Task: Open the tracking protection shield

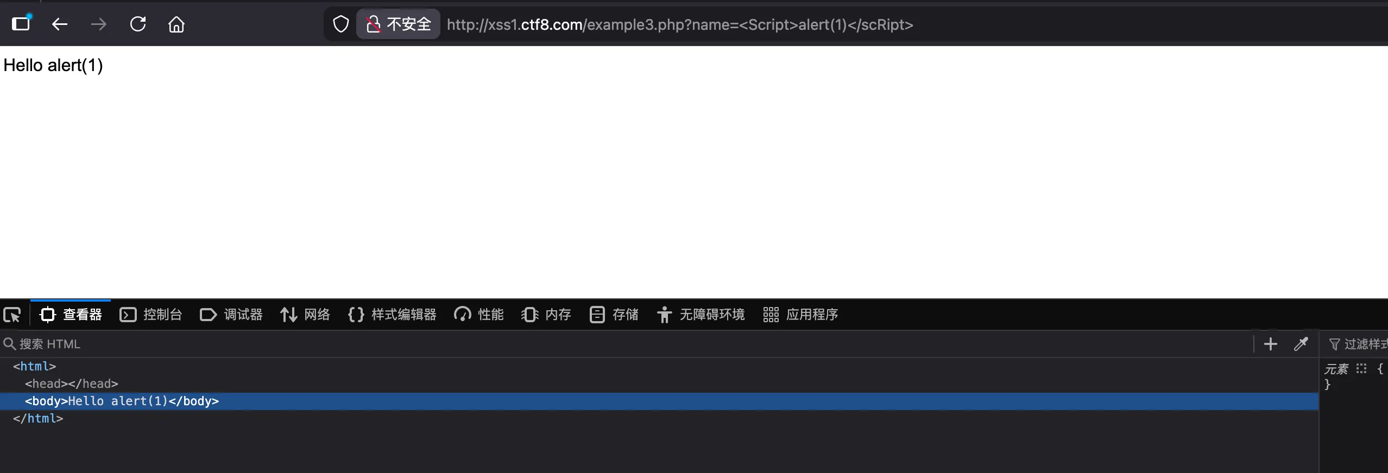Action: click(341, 24)
